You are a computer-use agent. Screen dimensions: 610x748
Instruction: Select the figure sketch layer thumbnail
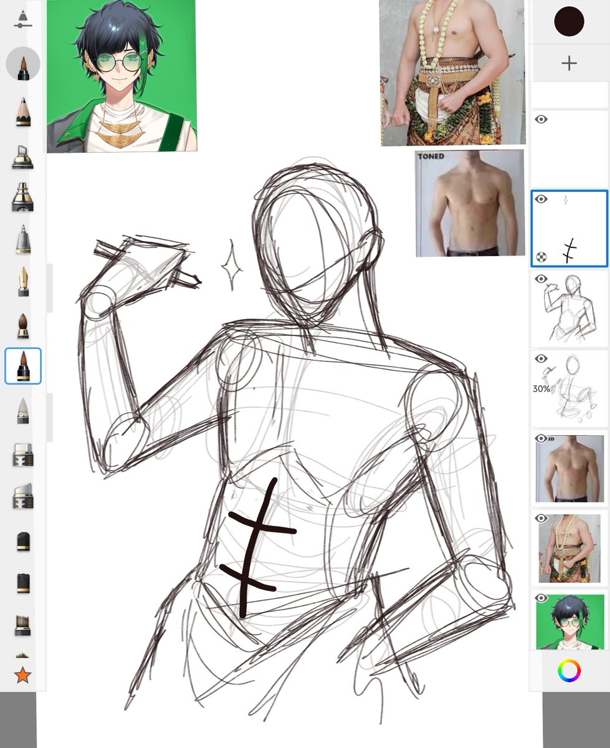click(569, 309)
